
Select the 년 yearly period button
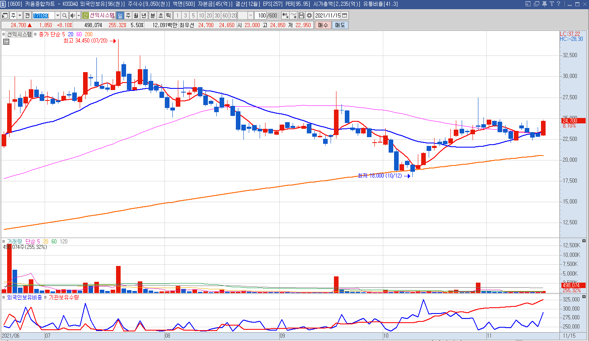(x=144, y=15)
